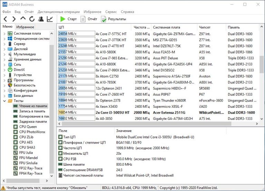Viewport: 265px width, 191px height.
Task: Select the shield icon for Безопасность
Action: (x=10, y=85)
